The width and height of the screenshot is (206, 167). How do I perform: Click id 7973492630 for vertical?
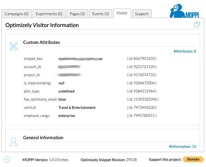[x=142, y=107]
